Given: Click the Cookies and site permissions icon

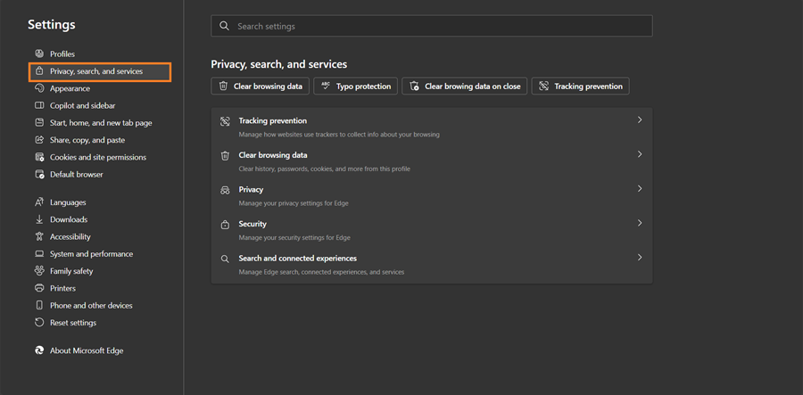Looking at the screenshot, I should (x=39, y=157).
